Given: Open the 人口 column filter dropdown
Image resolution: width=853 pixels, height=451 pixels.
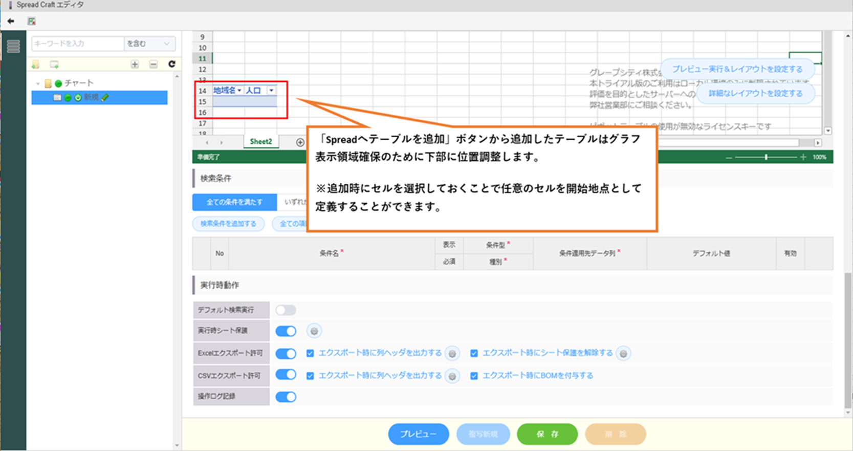Looking at the screenshot, I should point(271,91).
